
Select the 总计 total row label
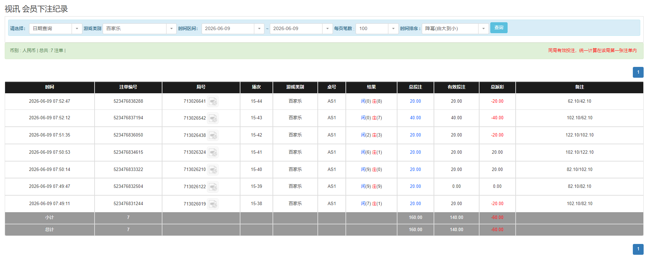[x=50, y=230]
